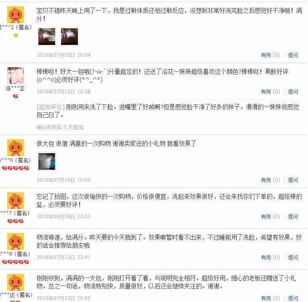Click five-heart rating badge under ***0 reviewer
The height and width of the screenshot is (302, 308).
coord(16,168)
